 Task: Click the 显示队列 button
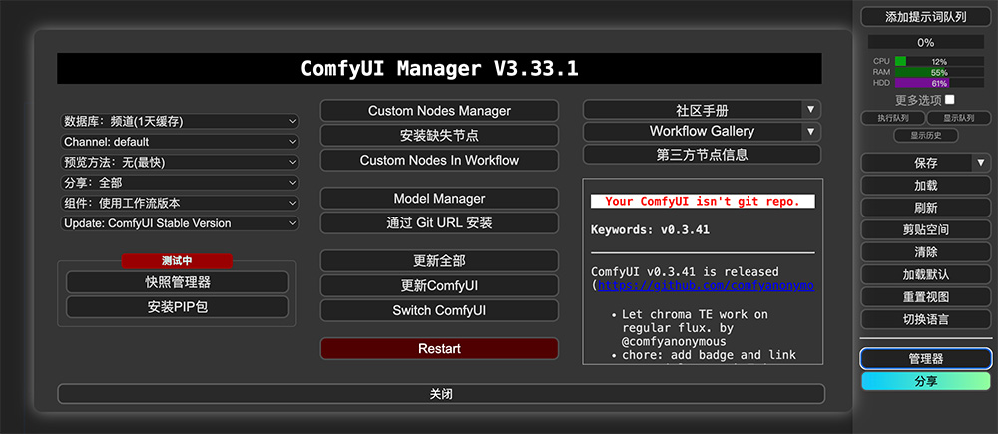[x=959, y=118]
